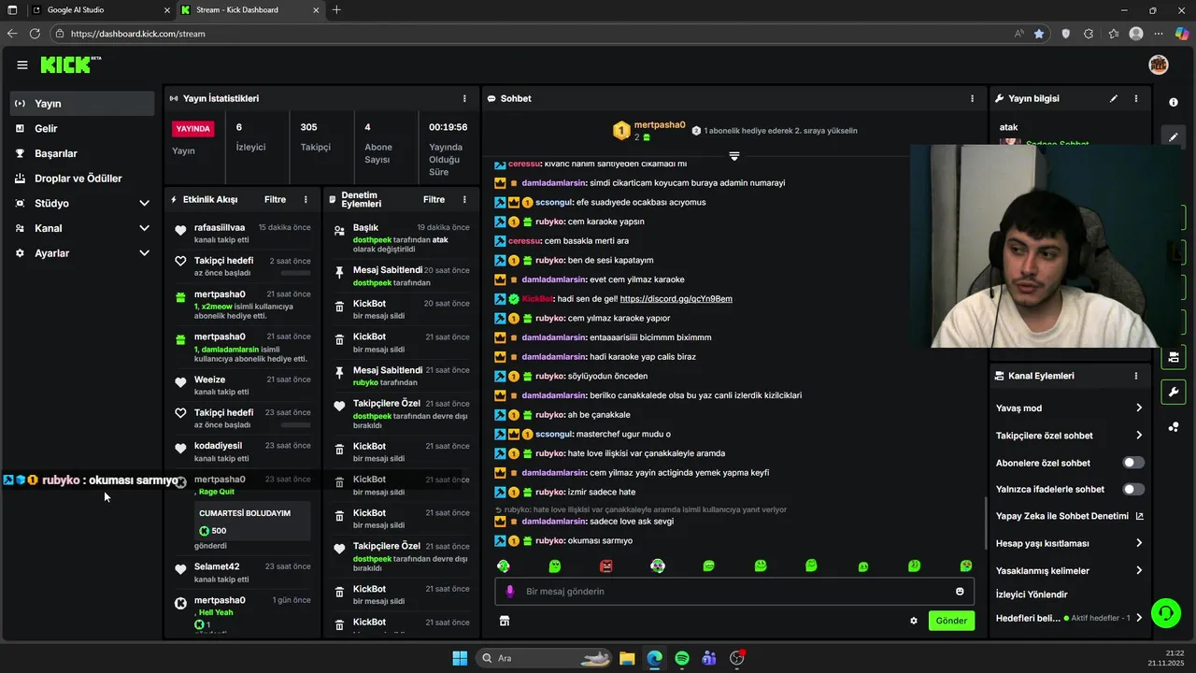The image size is (1196, 673).
Task: Select Droplar ve Ödüller in sidebar
Action: click(x=82, y=179)
